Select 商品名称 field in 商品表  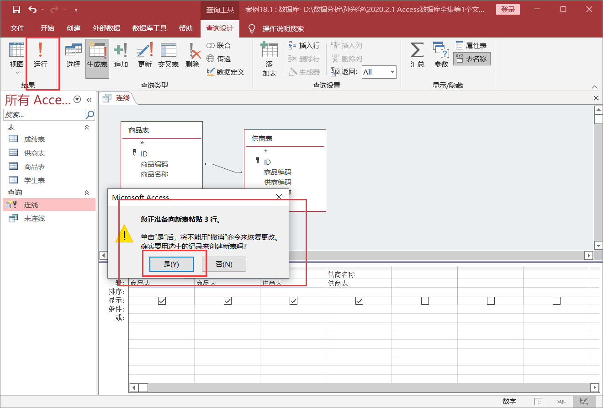point(154,174)
